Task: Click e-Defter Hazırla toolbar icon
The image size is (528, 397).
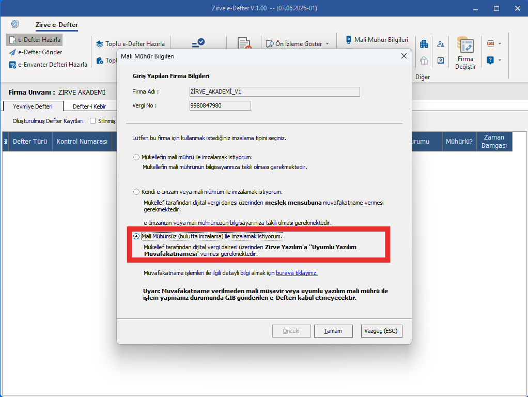Action: [12, 40]
